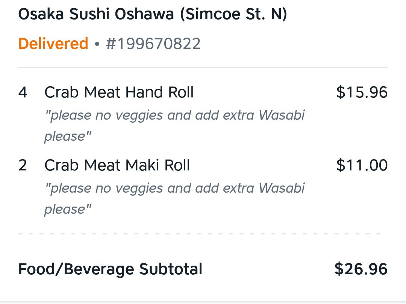Open the Osaka Sushi Oshawa restaurant title
The height and width of the screenshot is (304, 406).
[153, 14]
